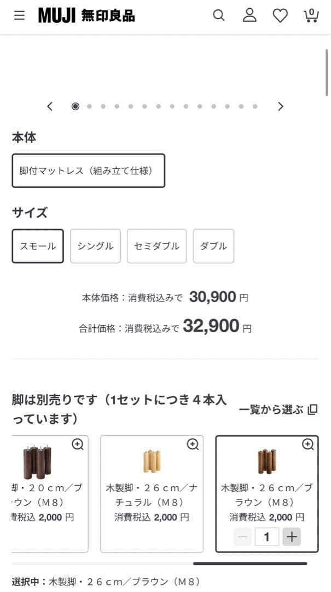
Task: Open the 一覧から選ぶ link
Action: [272, 409]
